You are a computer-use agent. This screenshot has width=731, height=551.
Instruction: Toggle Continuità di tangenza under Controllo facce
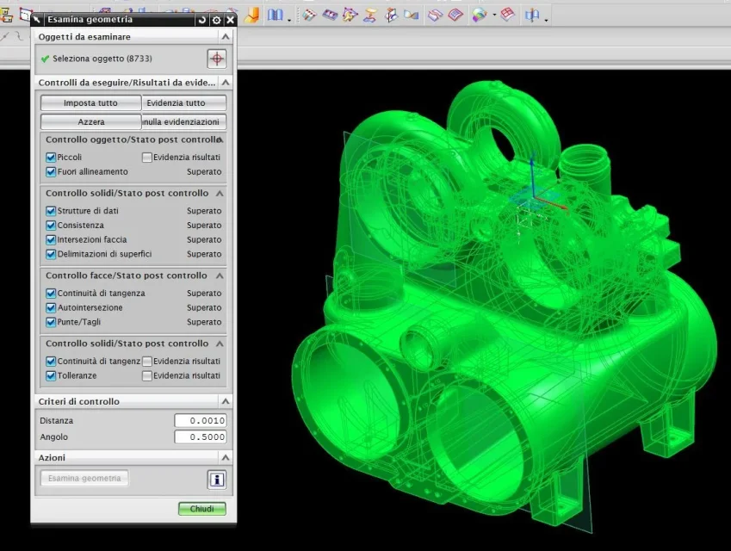tap(51, 294)
